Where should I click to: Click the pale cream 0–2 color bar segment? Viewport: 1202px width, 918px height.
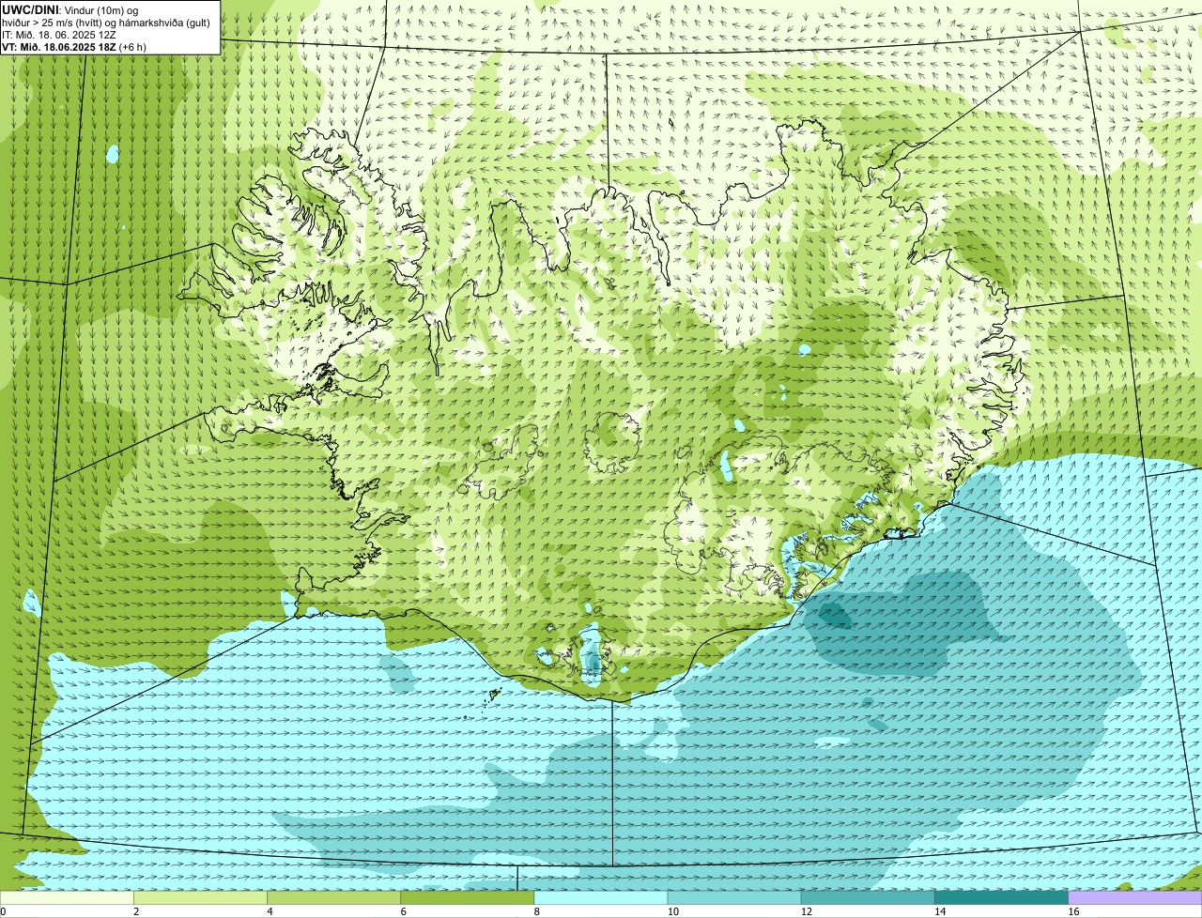coord(67,897)
